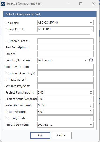Click the Cancel button

[62, 135]
